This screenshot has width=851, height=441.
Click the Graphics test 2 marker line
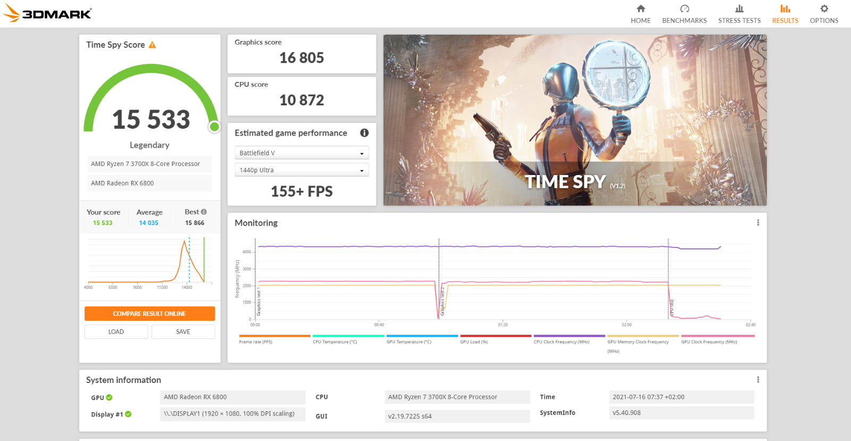pyautogui.click(x=439, y=279)
